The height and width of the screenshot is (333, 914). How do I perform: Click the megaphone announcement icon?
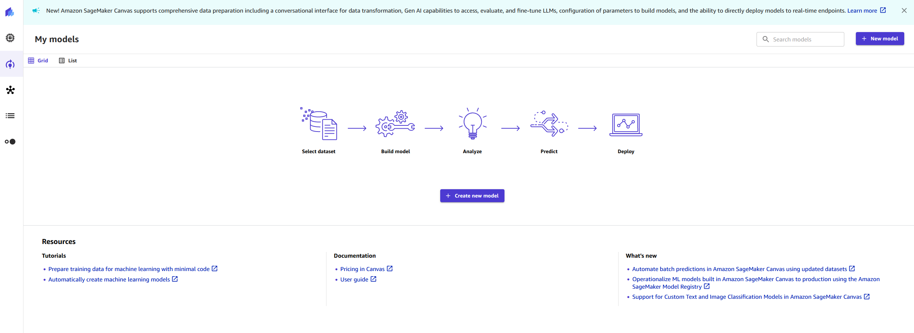click(36, 10)
